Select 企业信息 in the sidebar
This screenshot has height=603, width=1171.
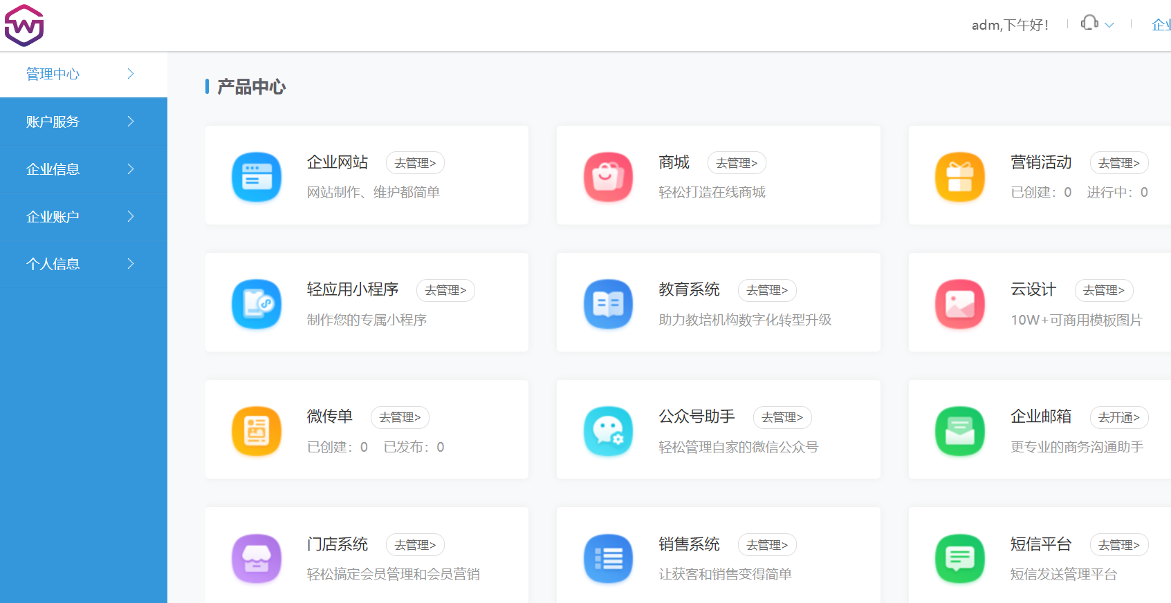point(84,169)
